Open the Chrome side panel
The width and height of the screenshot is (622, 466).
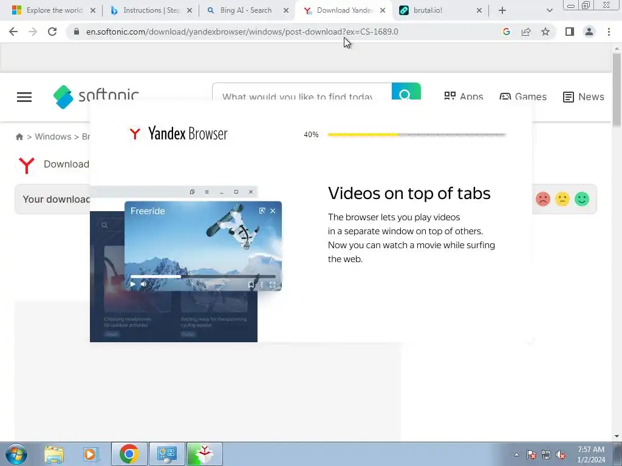click(570, 32)
